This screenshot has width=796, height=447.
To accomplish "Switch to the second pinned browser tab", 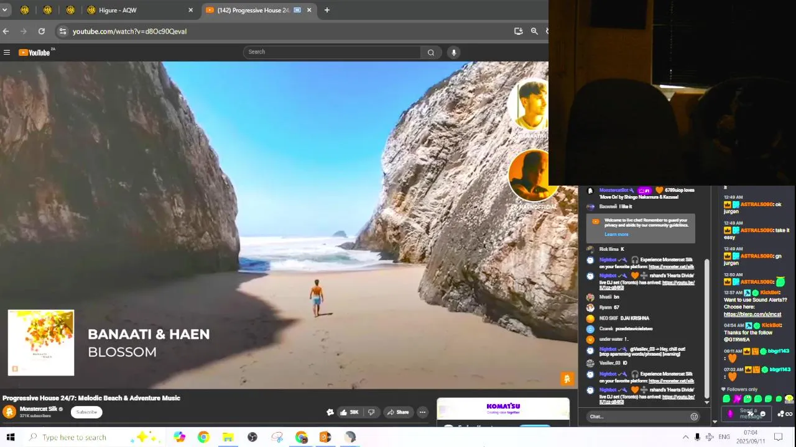I will [x=47, y=10].
